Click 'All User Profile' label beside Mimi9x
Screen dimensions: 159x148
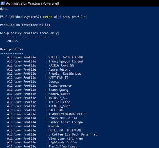click(21, 126)
